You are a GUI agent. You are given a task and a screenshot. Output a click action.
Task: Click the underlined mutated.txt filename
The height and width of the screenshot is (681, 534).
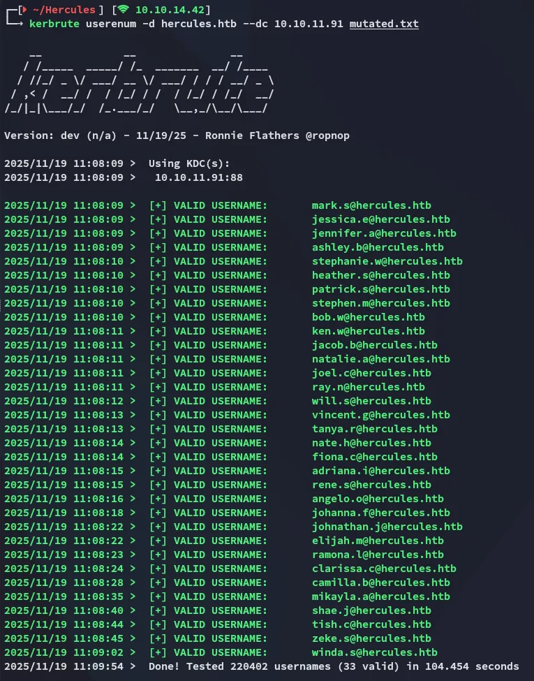(384, 24)
